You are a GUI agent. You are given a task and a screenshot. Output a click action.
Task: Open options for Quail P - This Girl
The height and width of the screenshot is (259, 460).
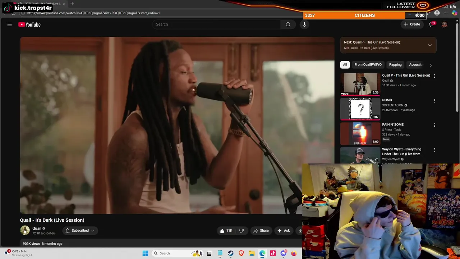[x=434, y=76]
